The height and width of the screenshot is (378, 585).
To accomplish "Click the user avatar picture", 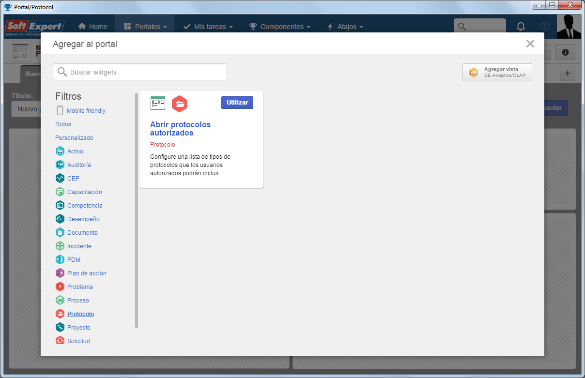I will [x=569, y=27].
